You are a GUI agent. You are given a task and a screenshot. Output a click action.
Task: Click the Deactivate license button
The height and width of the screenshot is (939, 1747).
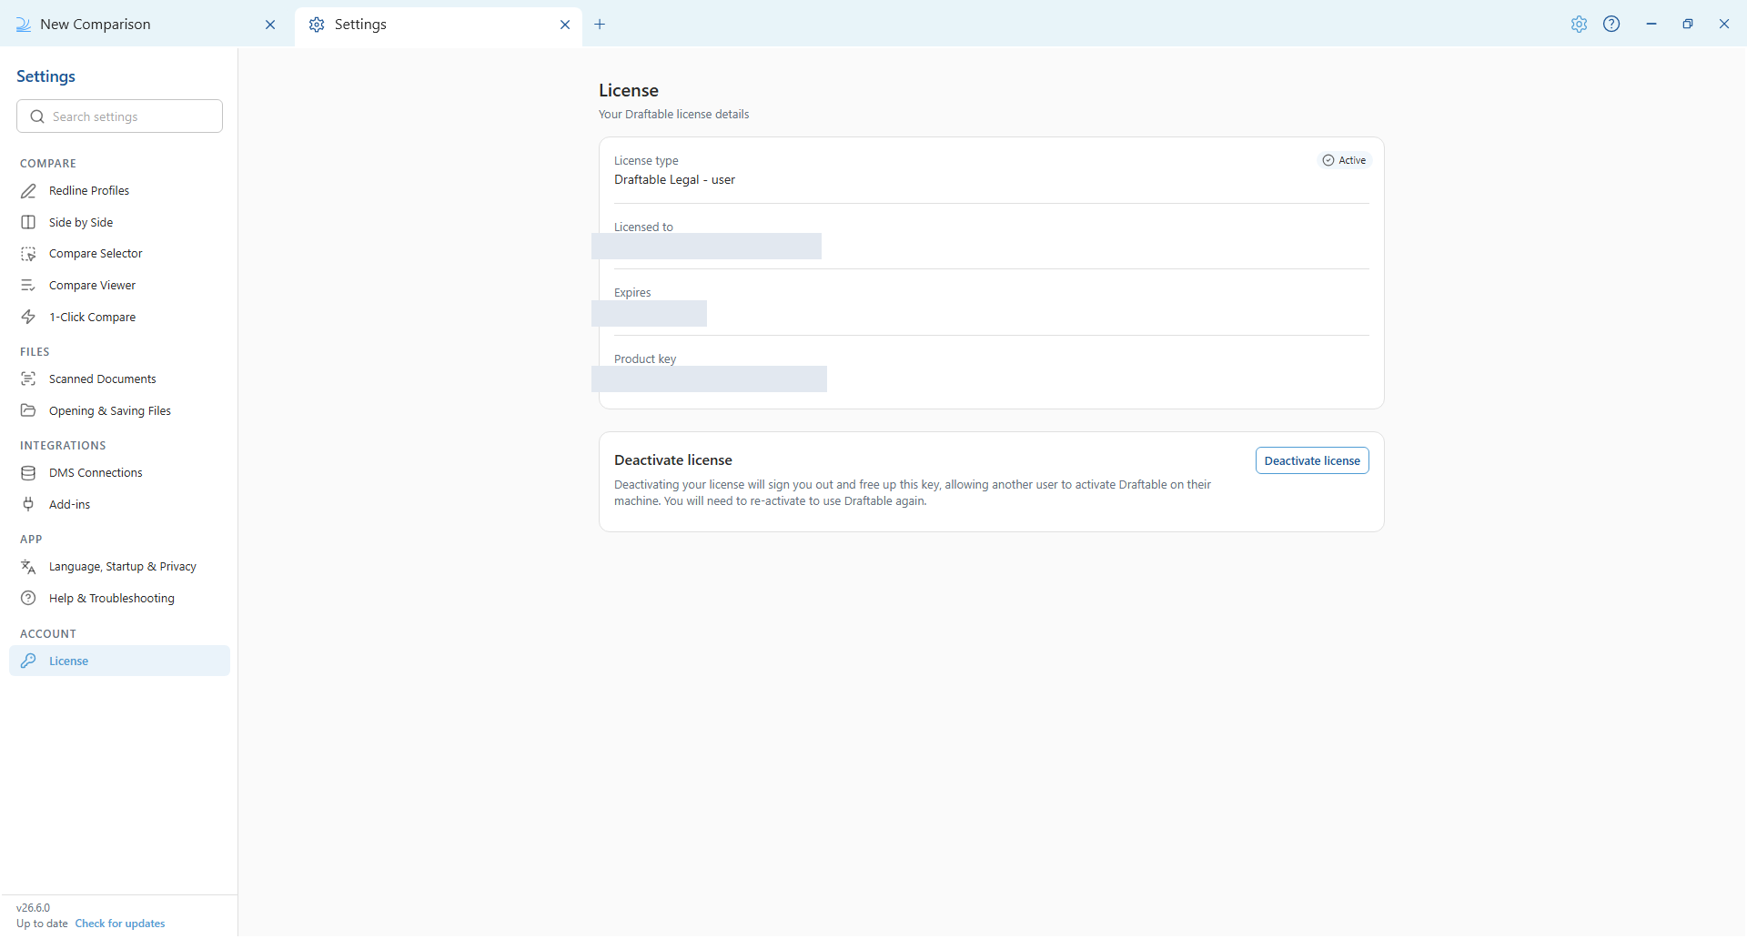(1312, 461)
